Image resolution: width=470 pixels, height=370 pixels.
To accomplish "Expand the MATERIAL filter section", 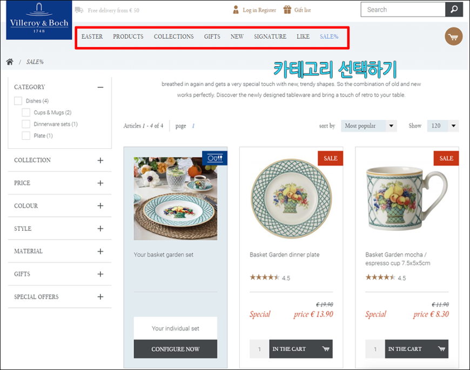I will tap(100, 251).
